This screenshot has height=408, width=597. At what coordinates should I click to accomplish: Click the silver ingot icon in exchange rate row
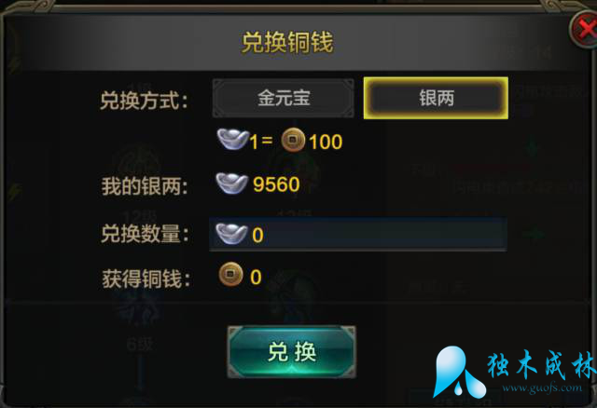point(232,139)
